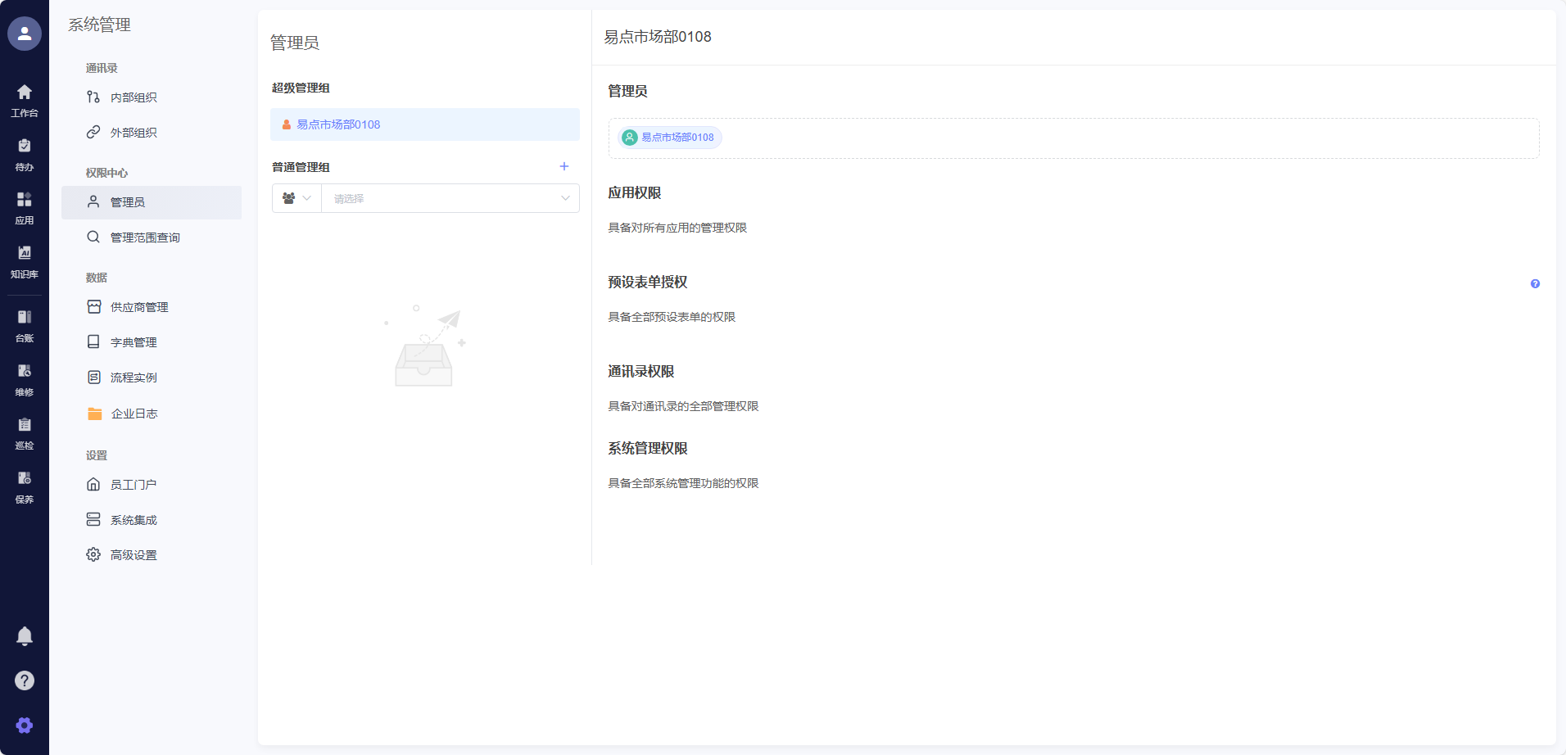This screenshot has height=755, width=1566.
Task: Click the 易点市场部0108 admin tag
Action: coord(669,138)
